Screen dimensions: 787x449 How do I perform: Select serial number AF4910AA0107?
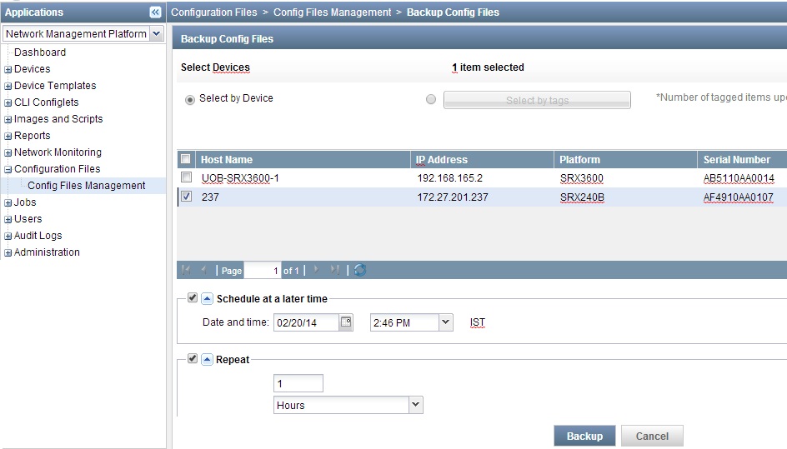coord(739,197)
